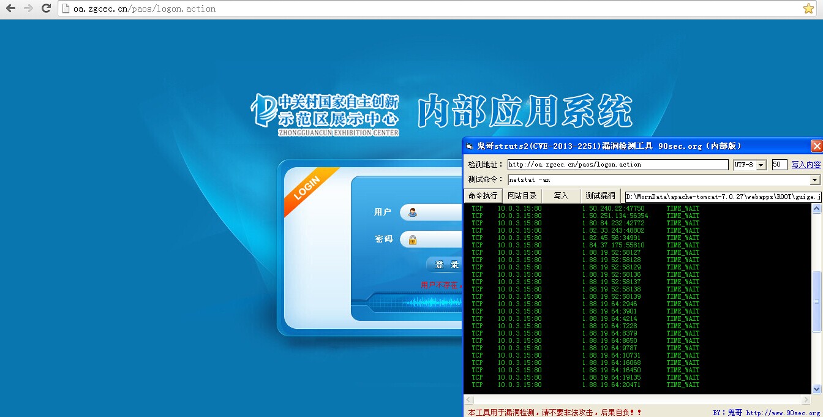
Task: Click the vertical scrollbar thumb in output
Action: click(x=816, y=303)
